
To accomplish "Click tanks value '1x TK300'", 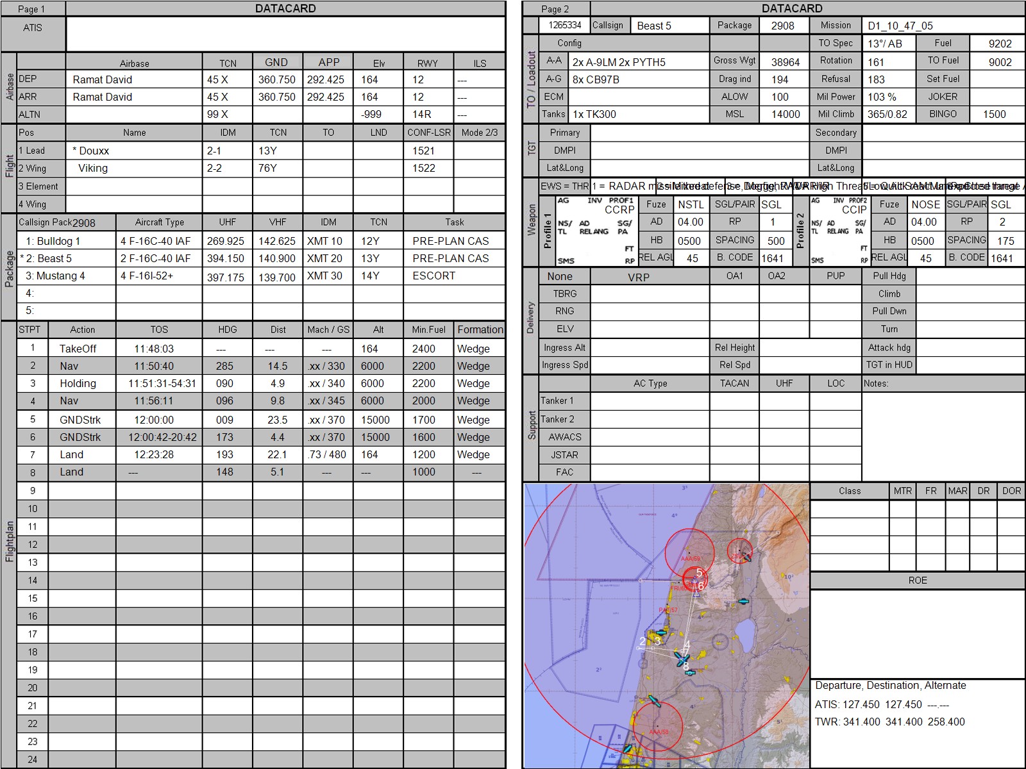I will (x=594, y=114).
